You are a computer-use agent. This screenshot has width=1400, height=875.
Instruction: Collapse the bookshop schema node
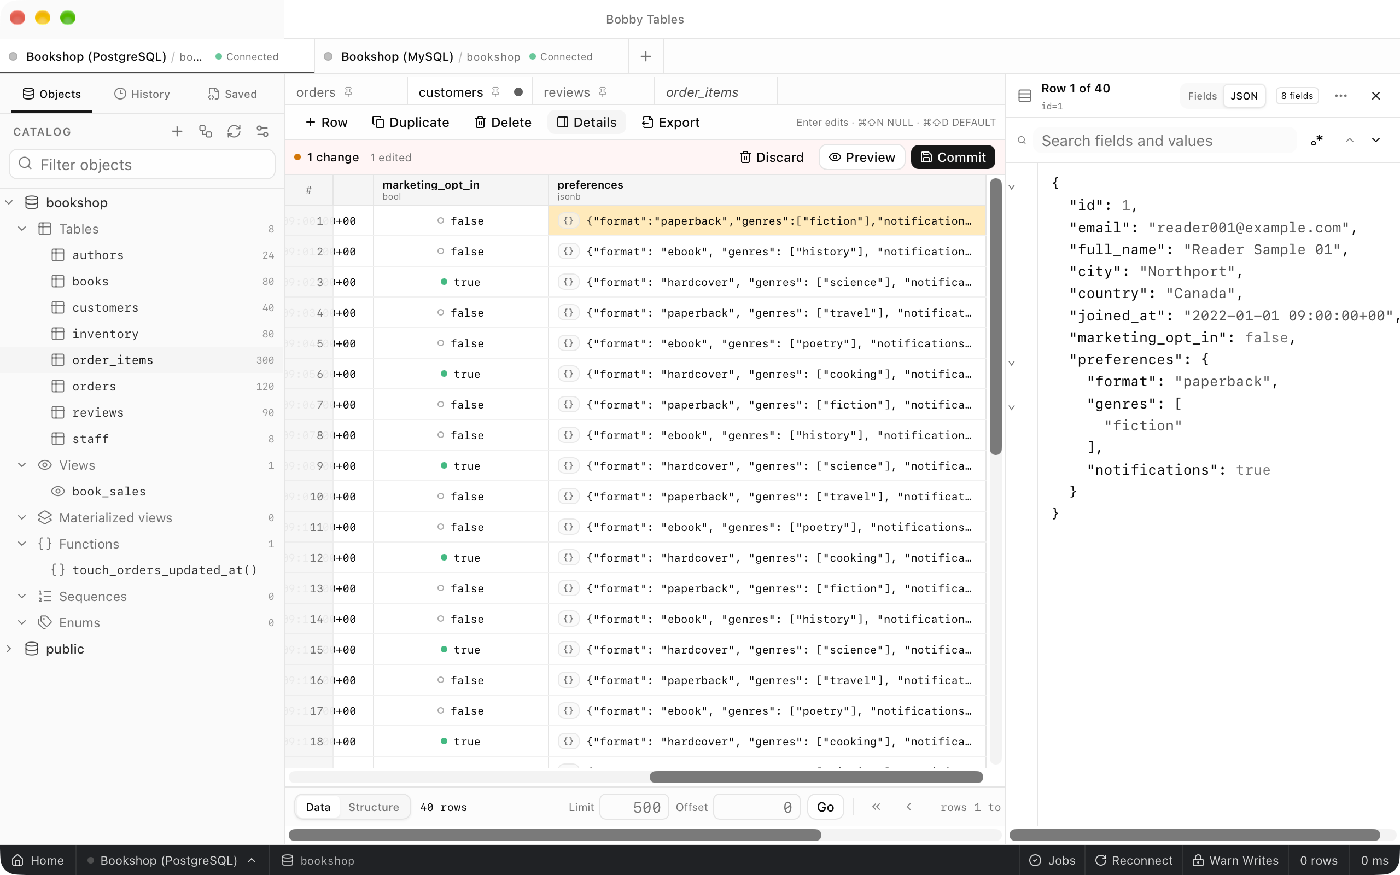click(9, 202)
